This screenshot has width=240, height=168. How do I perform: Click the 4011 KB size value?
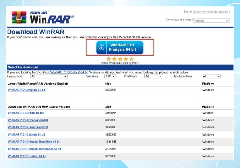pos(110,142)
